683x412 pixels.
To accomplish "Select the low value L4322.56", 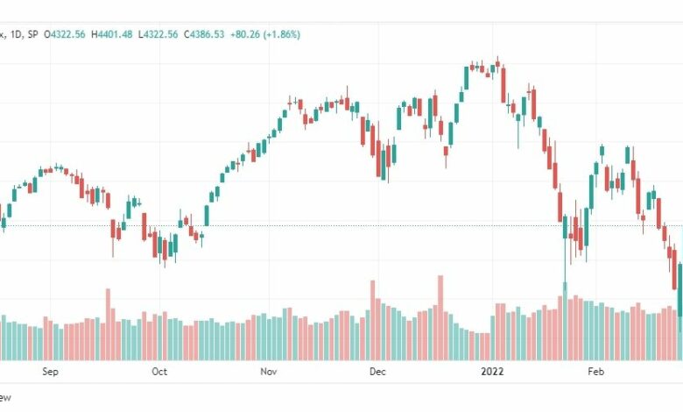I will [x=158, y=34].
